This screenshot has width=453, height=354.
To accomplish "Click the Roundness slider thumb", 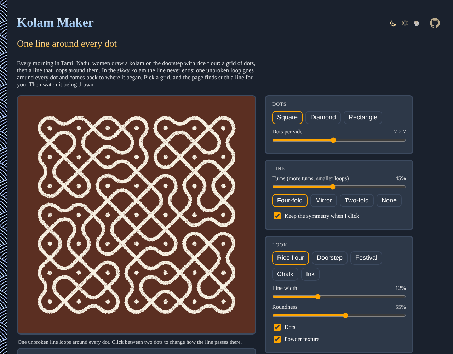I will [345, 315].
